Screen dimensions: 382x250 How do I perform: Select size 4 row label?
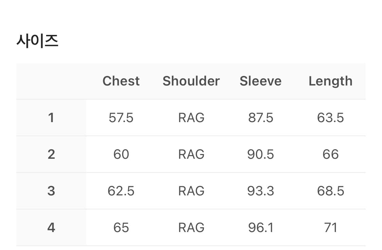click(51, 228)
